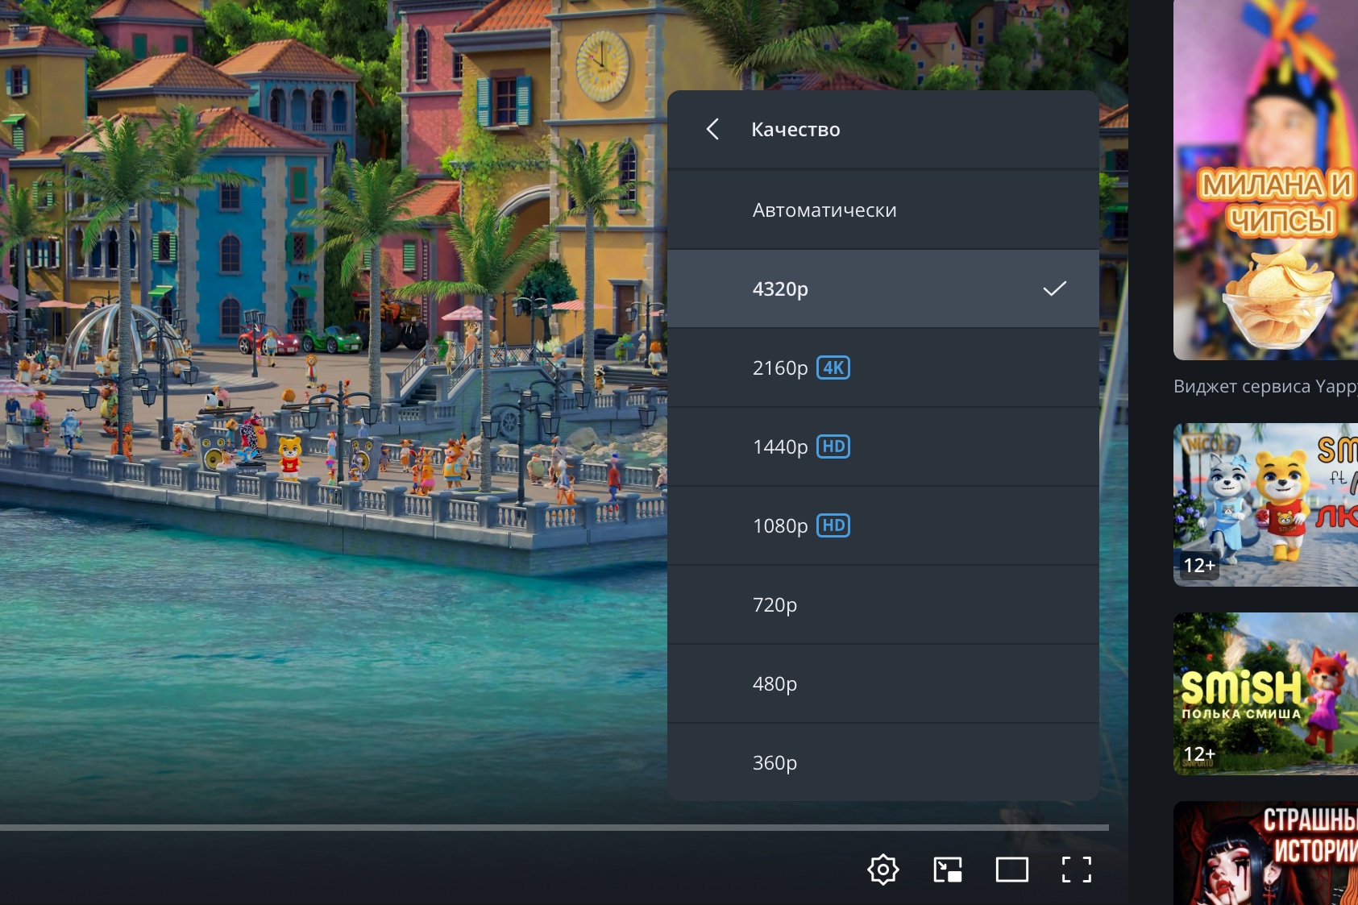Click the Виджет сервиса Yappy label
Viewport: 1358px width, 905px height.
pos(1265,387)
